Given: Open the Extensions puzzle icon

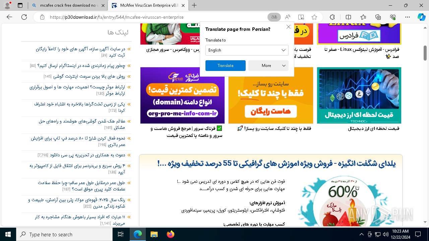Looking at the screenshot, I should click(x=332, y=17).
